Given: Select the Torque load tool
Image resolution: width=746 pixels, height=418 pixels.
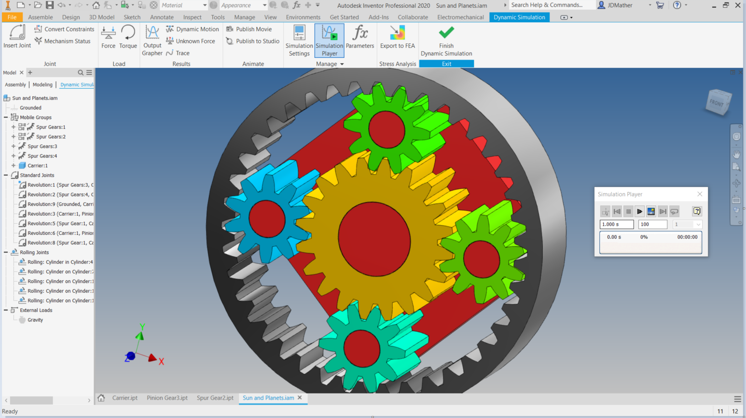Looking at the screenshot, I should click(128, 37).
